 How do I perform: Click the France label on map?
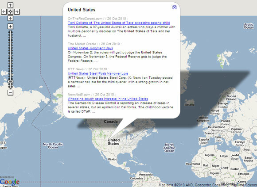click(x=209, y=133)
